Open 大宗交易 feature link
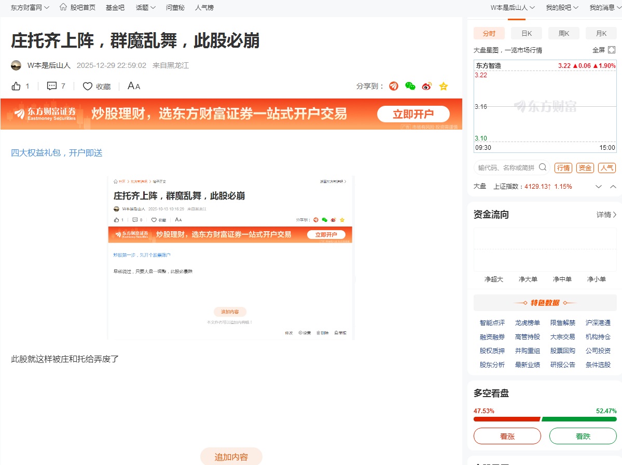 [563, 336]
